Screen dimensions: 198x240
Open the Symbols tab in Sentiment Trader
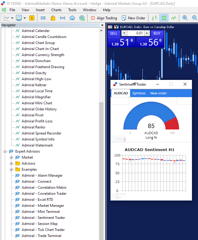point(139,93)
